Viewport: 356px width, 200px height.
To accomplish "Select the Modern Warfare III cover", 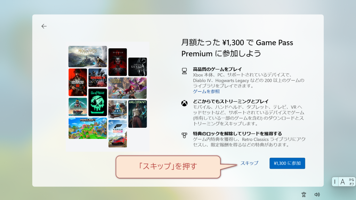I will (x=78, y=82).
